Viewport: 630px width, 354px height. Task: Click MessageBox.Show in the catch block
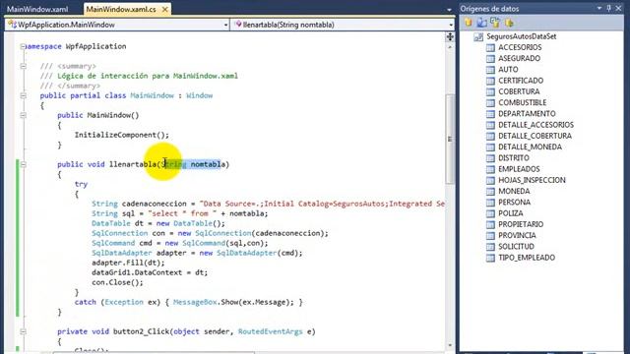(x=206, y=302)
